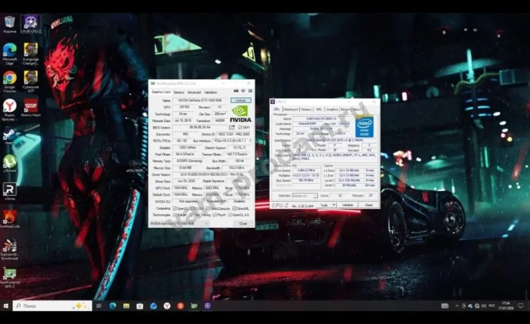Switch to the Mainboard tab in CPU-Z
This screenshot has height=324, width=530.
tap(291, 109)
